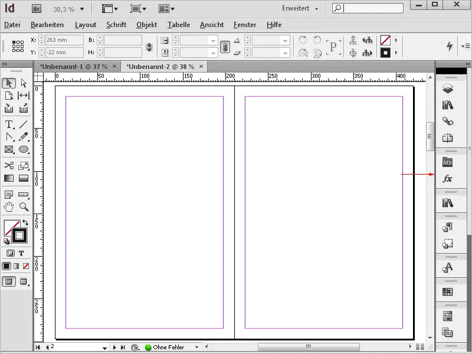Click the Ohne Fehler preflight status
The width and height of the screenshot is (472, 354).
[168, 347]
